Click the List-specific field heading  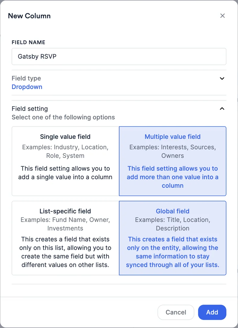[x=65, y=211]
